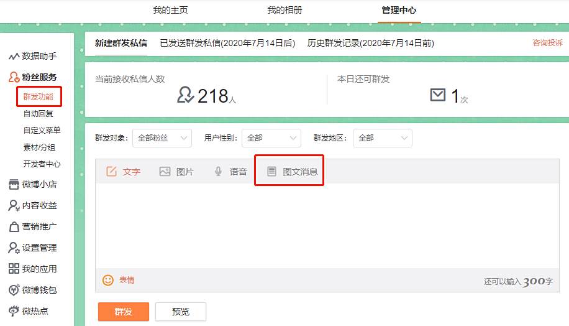This screenshot has width=569, height=326.
Task: Open 已发送群发私信 tab
Action: coord(227,44)
